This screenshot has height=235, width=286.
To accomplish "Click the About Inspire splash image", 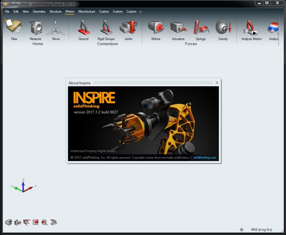I will [x=143, y=124].
